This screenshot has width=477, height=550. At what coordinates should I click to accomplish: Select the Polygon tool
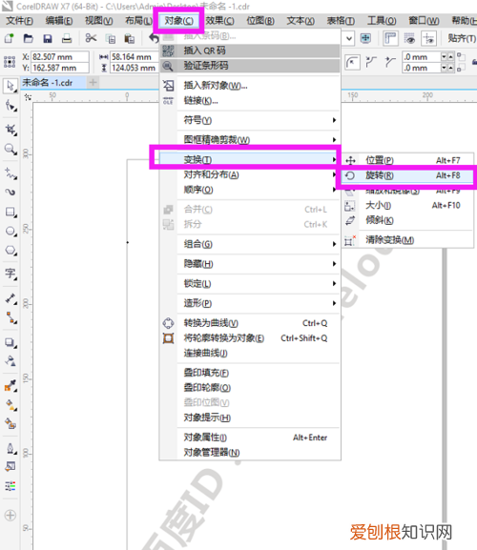coord(10,251)
